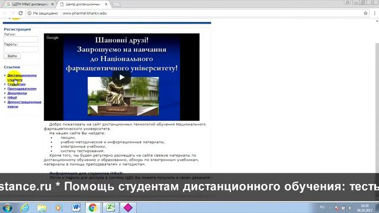Click the RU language indicator
Viewport: 379px width, 213px height.
322,207
